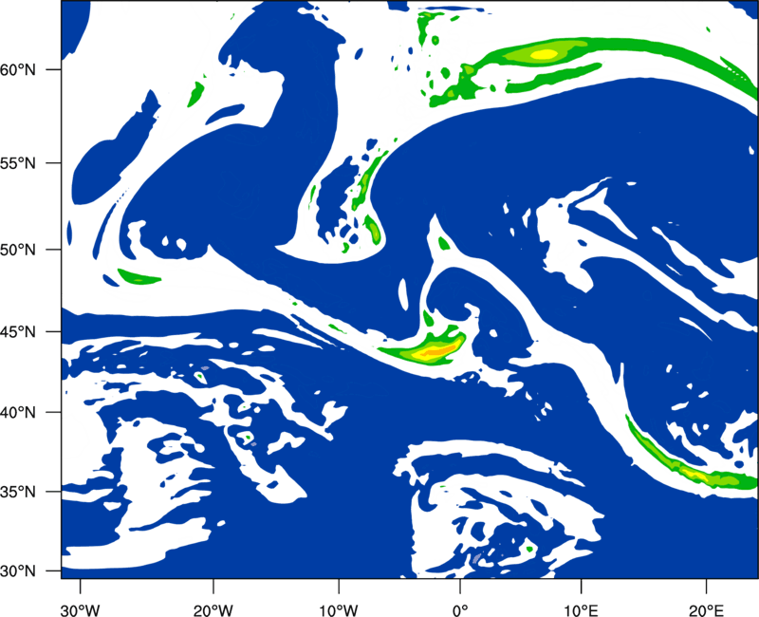Click the 45°N latitude label
Screen dimensions: 759x617
pos(18,331)
